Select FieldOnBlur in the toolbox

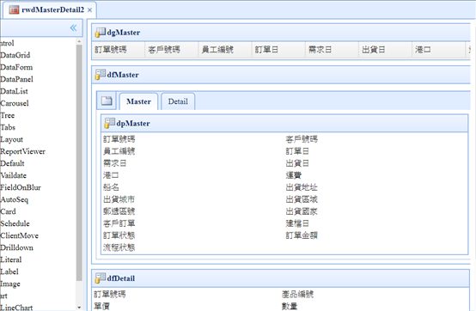(x=21, y=187)
